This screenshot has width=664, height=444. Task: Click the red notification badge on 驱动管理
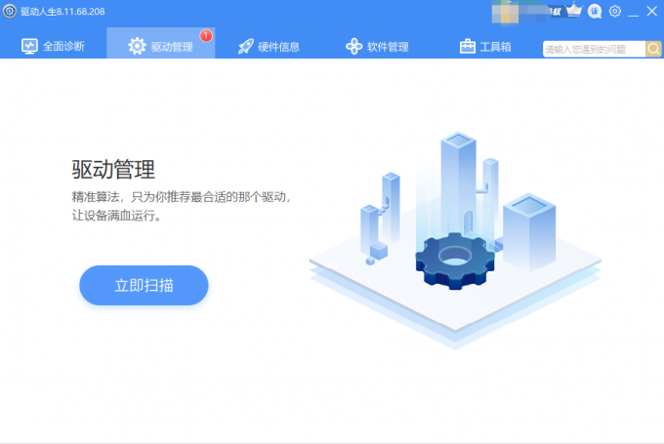coord(206,35)
